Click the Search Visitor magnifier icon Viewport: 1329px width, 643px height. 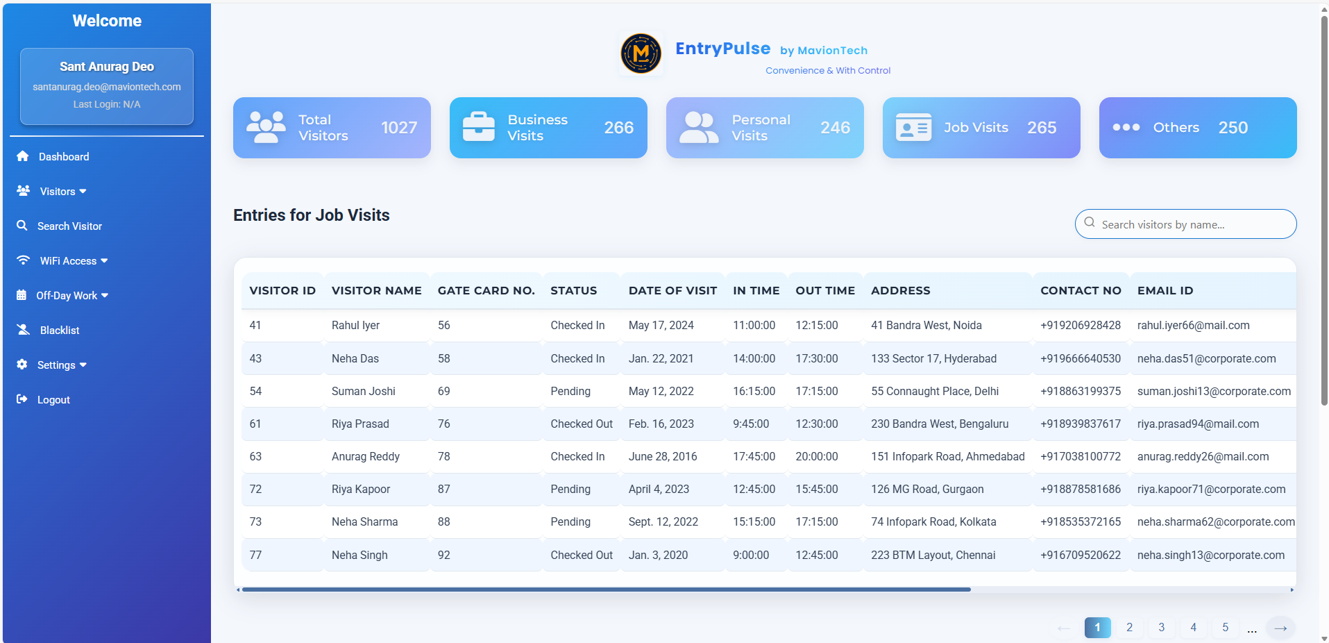(x=22, y=226)
